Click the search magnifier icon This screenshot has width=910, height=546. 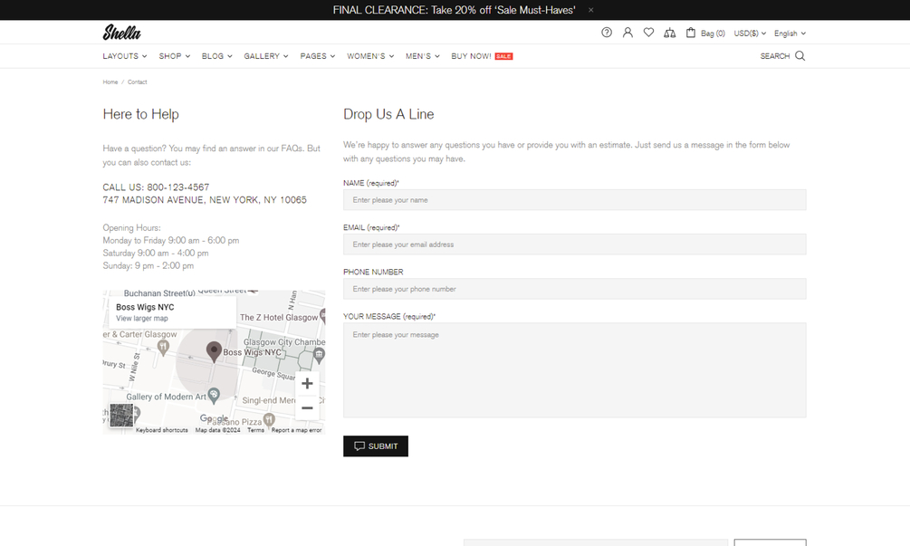(800, 56)
